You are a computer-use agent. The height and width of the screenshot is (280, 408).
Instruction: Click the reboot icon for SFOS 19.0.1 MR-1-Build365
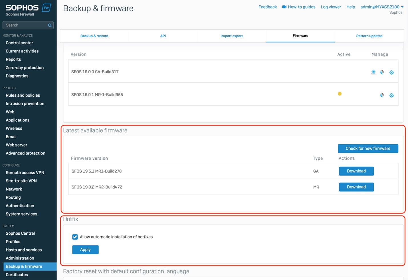click(x=382, y=95)
